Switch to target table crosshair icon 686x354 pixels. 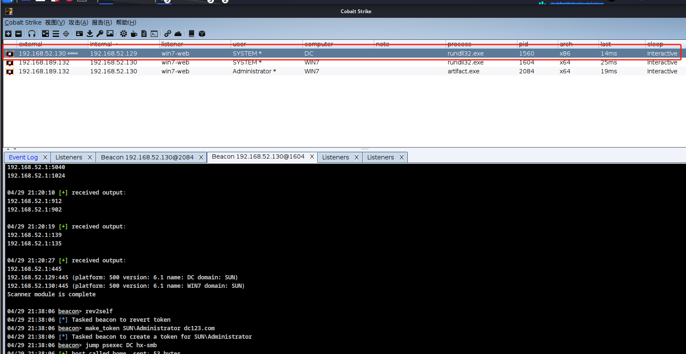(x=66, y=33)
